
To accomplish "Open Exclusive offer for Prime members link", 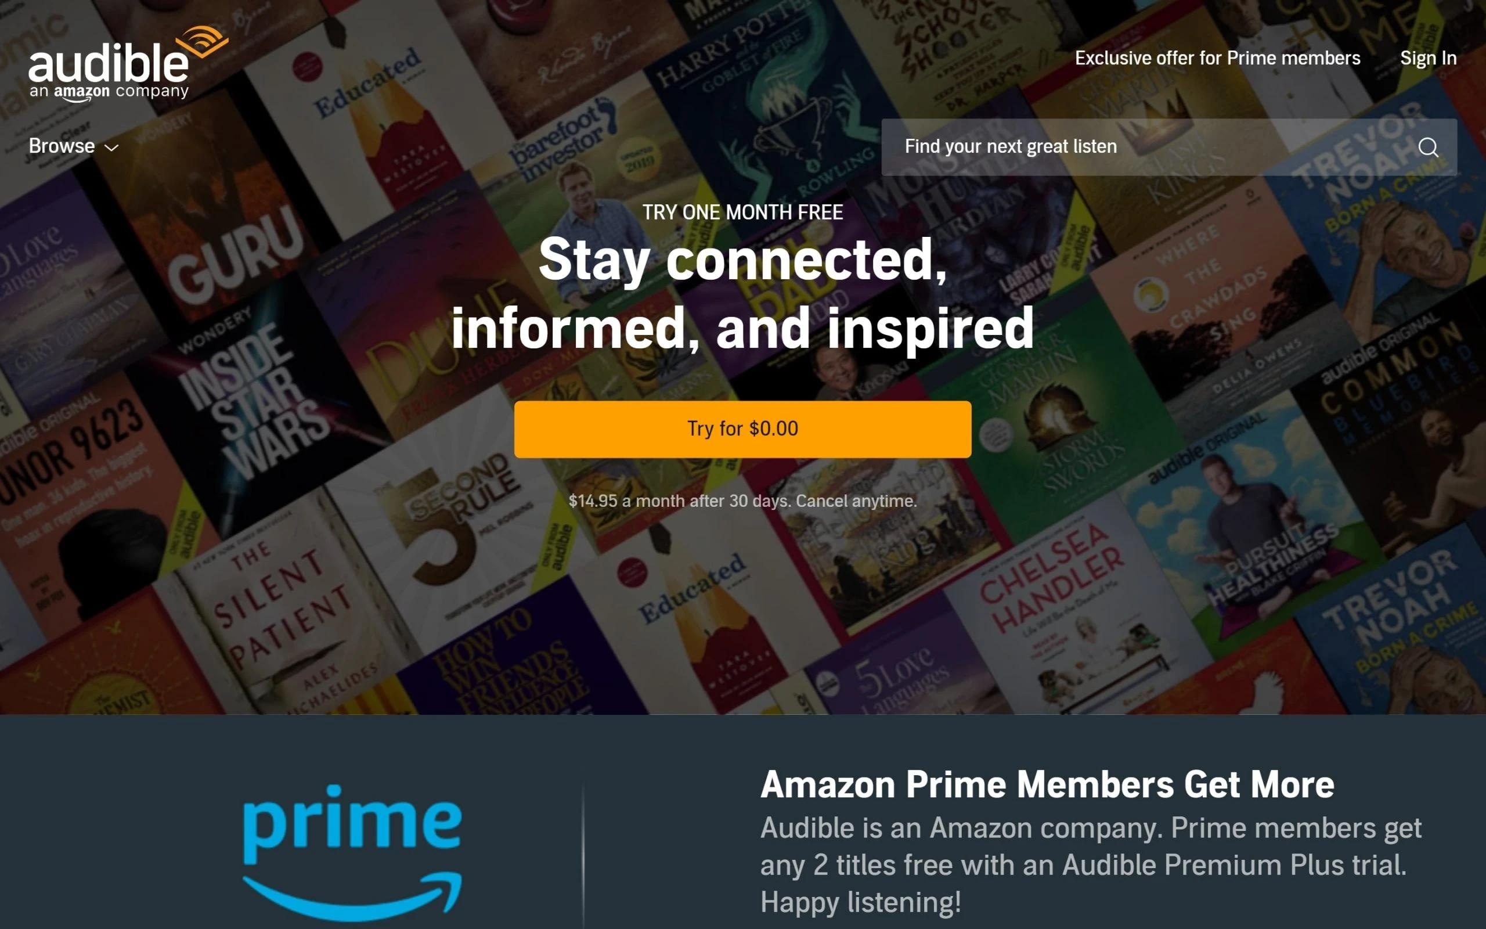I will tap(1217, 57).
